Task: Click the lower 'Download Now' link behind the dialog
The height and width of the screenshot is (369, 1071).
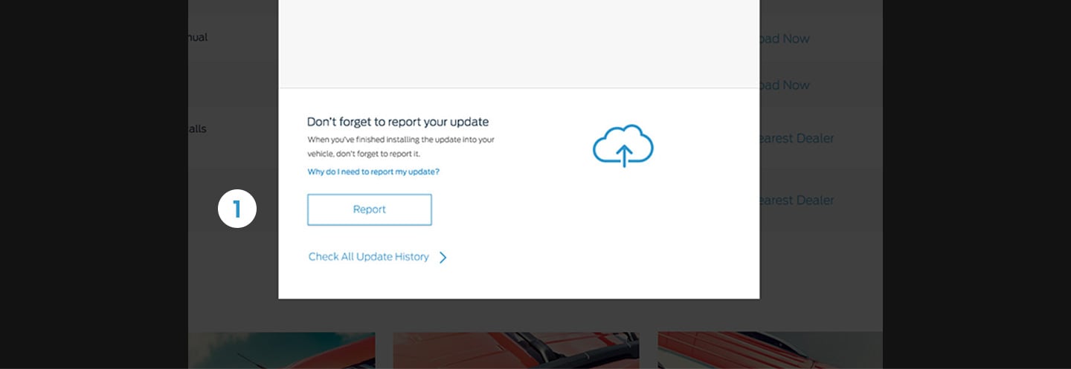Action: (x=785, y=85)
